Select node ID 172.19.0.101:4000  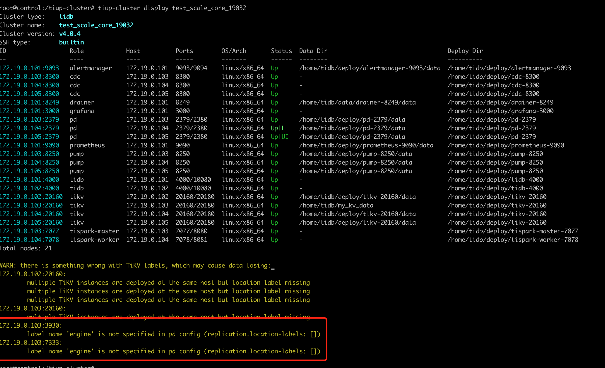pos(29,179)
